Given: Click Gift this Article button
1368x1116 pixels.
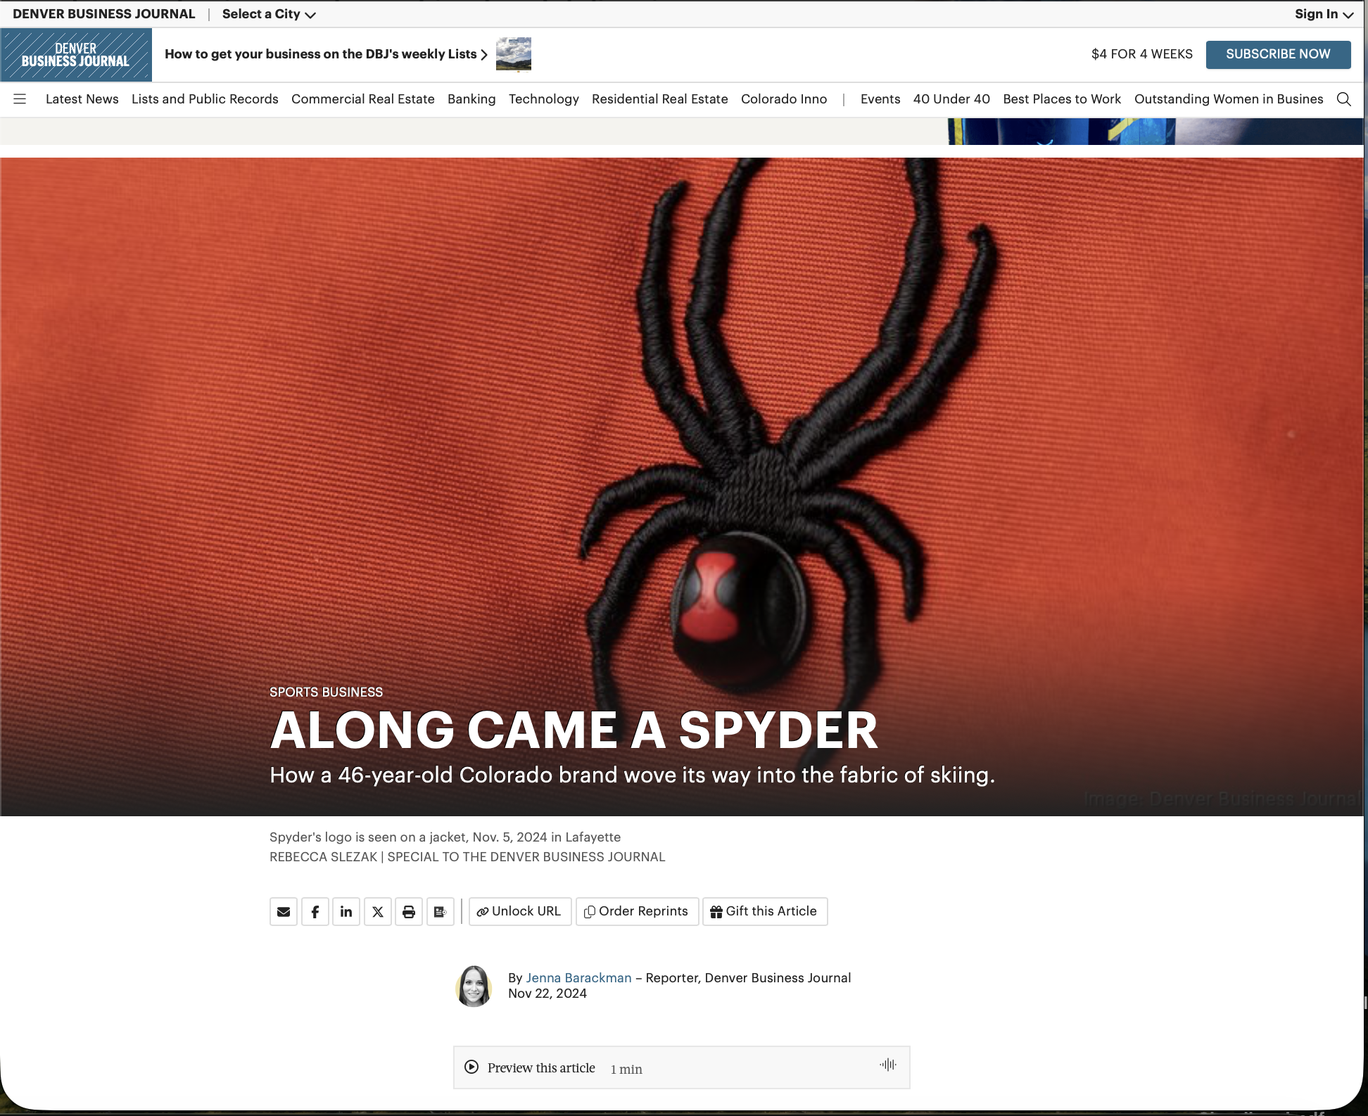Looking at the screenshot, I should coord(764,912).
